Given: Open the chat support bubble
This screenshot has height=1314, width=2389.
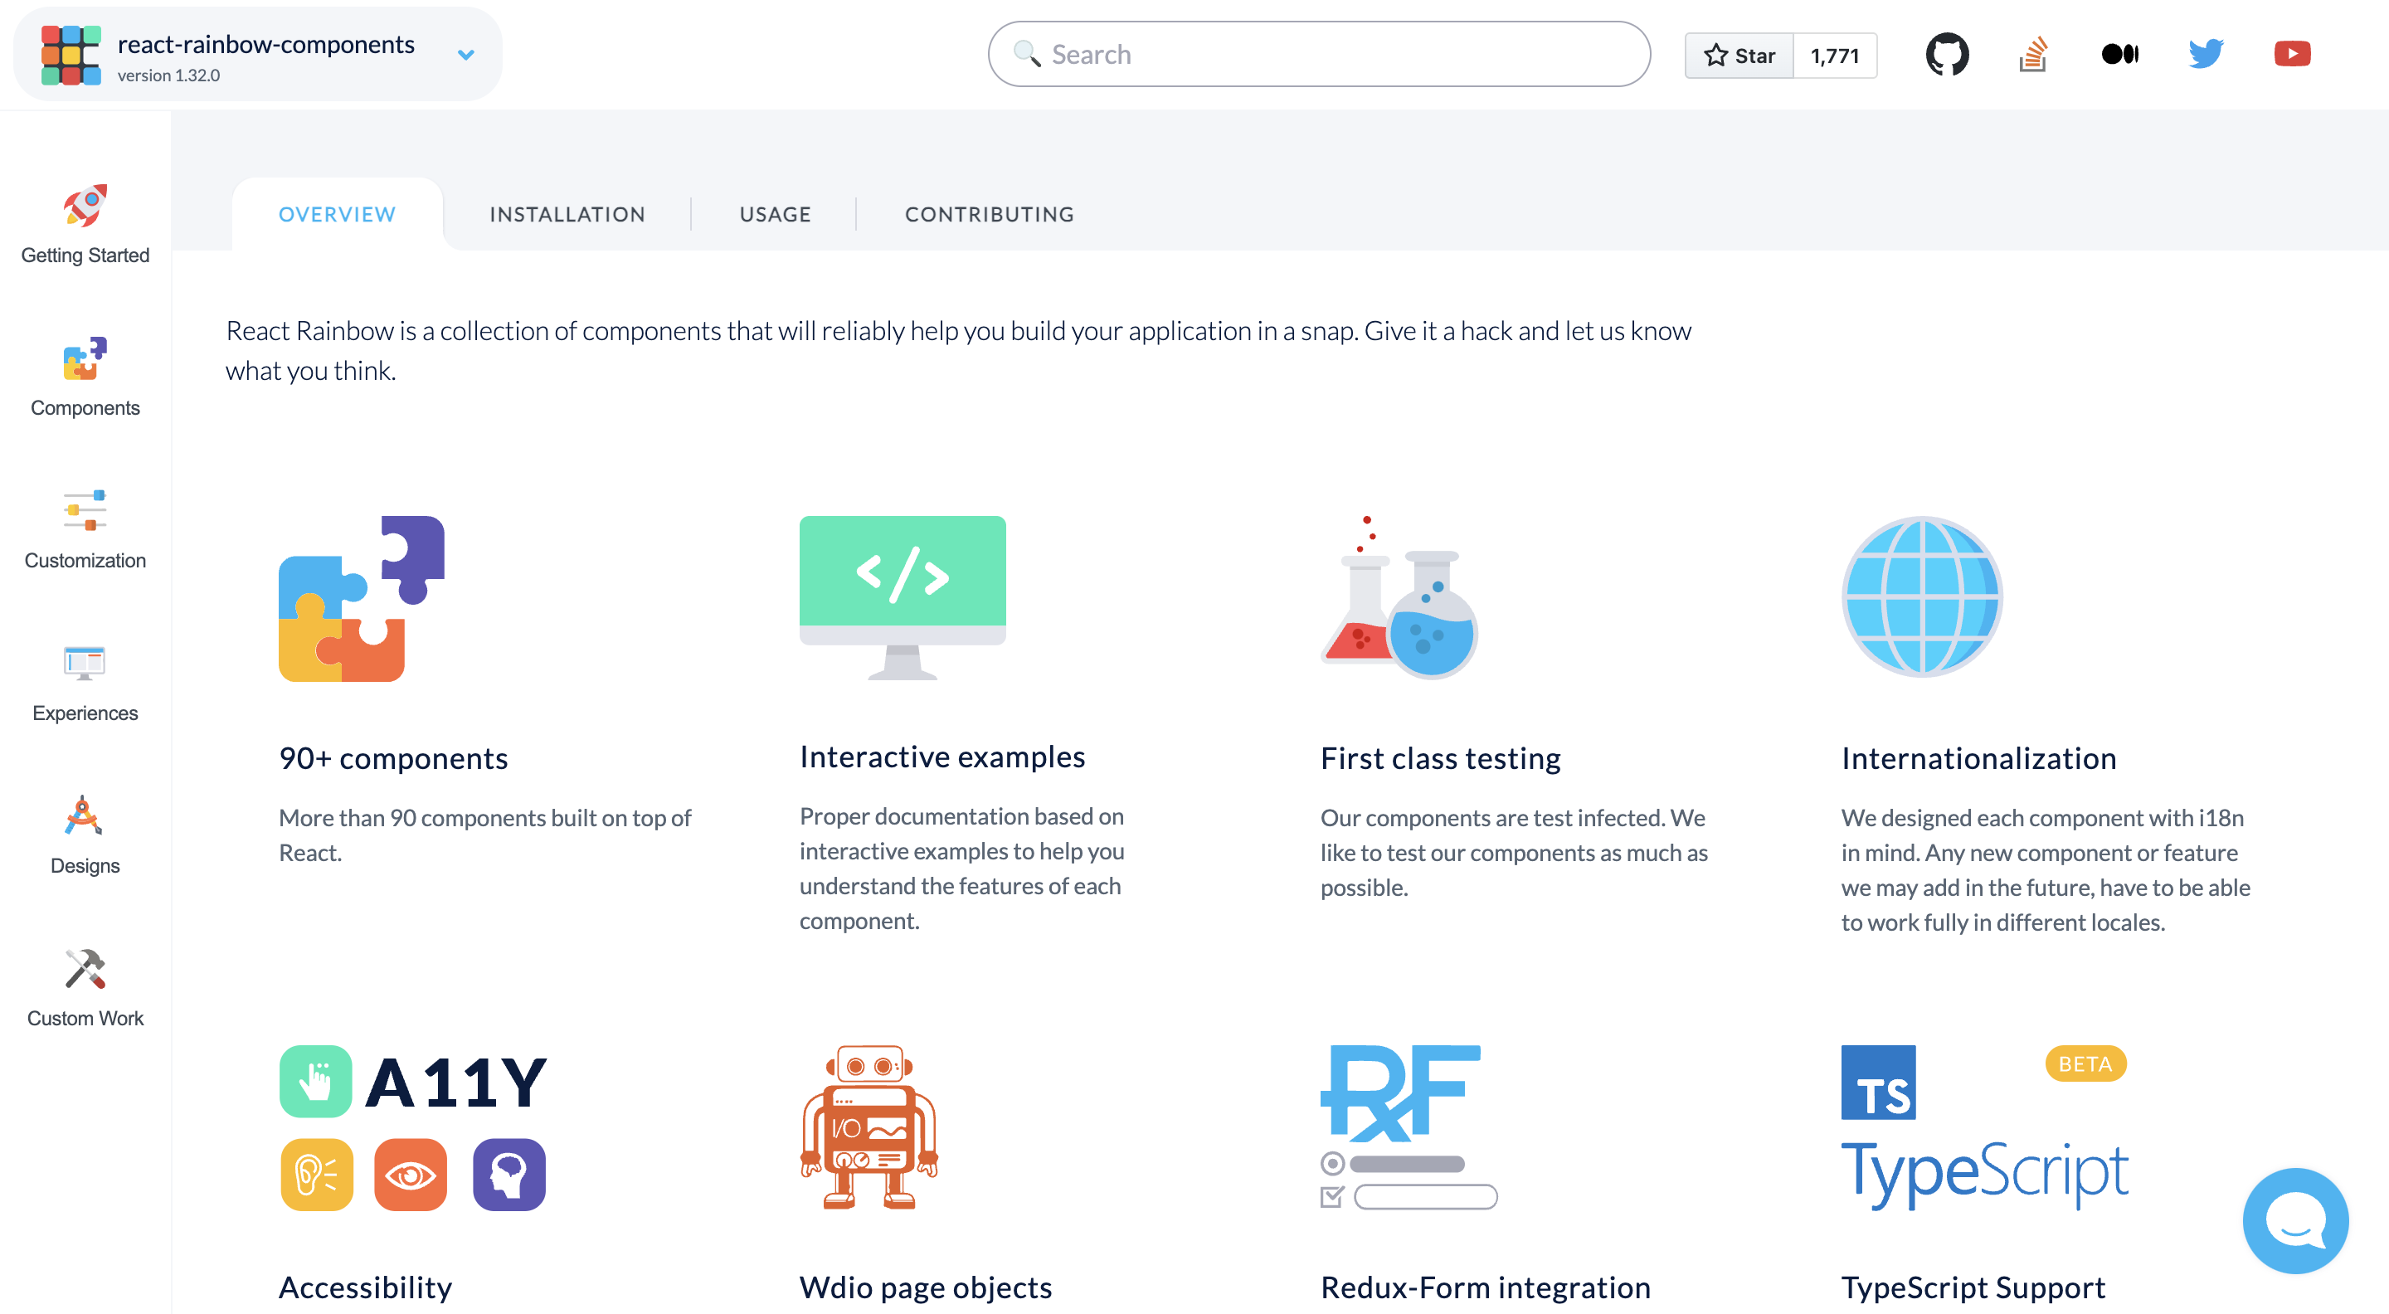Looking at the screenshot, I should [x=2294, y=1220].
